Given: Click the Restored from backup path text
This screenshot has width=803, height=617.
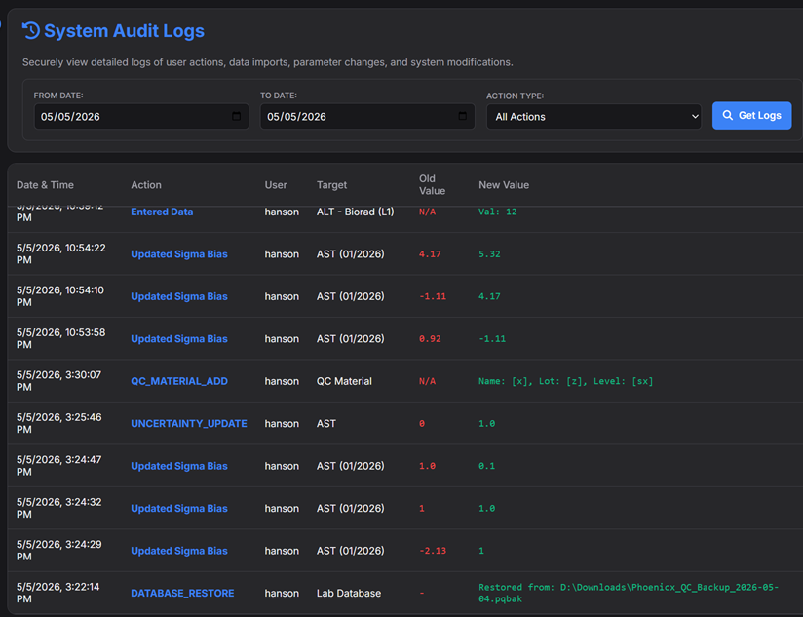Looking at the screenshot, I should point(629,593).
